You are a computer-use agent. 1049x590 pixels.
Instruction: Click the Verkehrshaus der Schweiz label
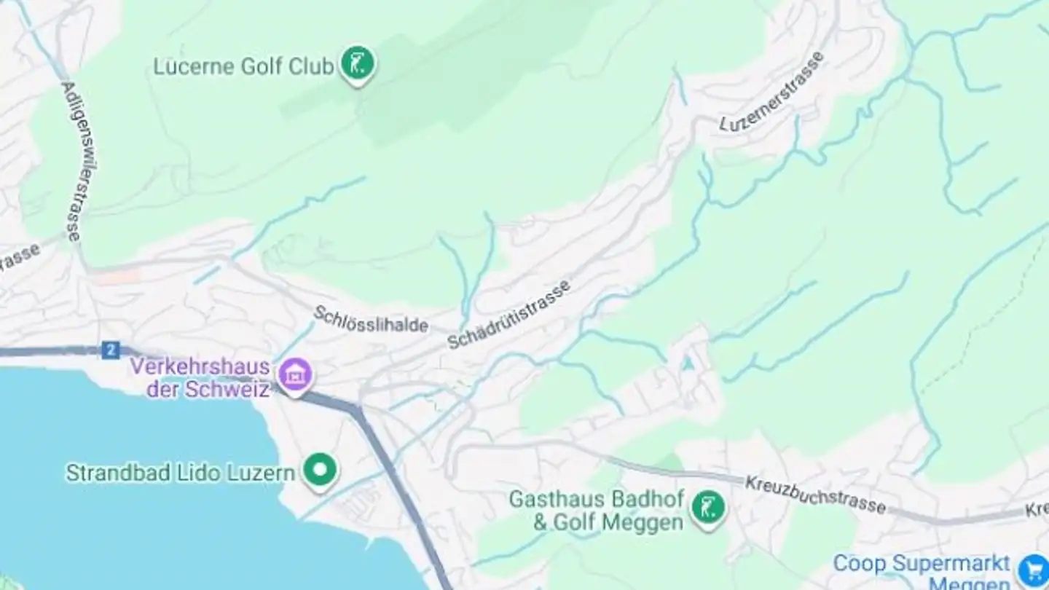(x=200, y=377)
